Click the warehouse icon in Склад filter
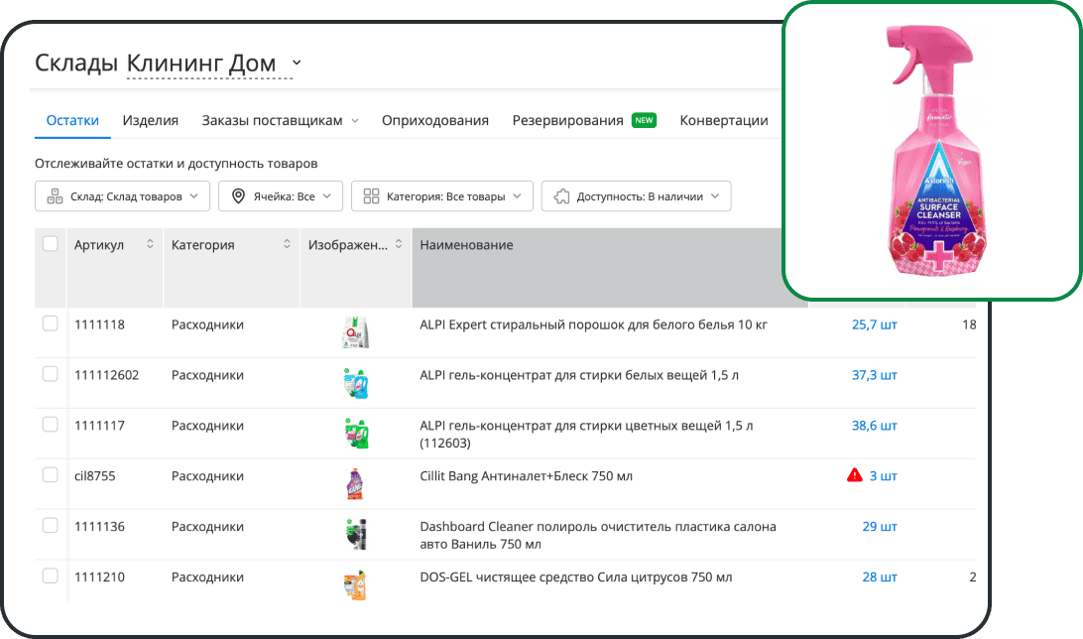The width and height of the screenshot is (1083, 639). coord(55,196)
